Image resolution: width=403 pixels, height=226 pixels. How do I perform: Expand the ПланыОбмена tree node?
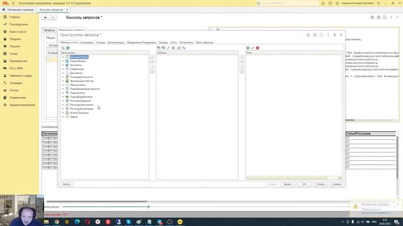(63, 61)
